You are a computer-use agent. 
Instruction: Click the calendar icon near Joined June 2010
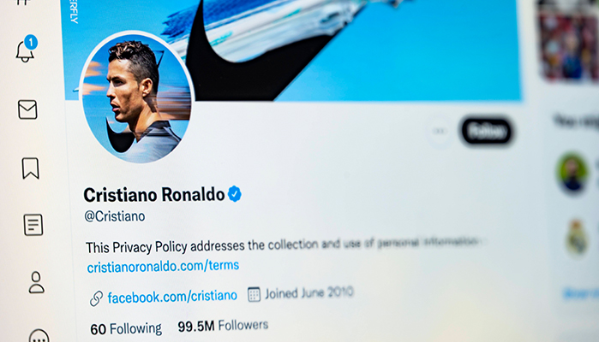254,294
